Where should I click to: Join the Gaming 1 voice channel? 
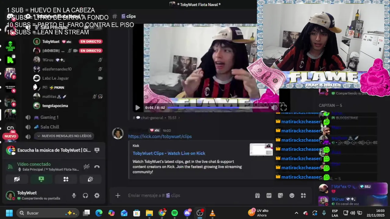point(49,117)
